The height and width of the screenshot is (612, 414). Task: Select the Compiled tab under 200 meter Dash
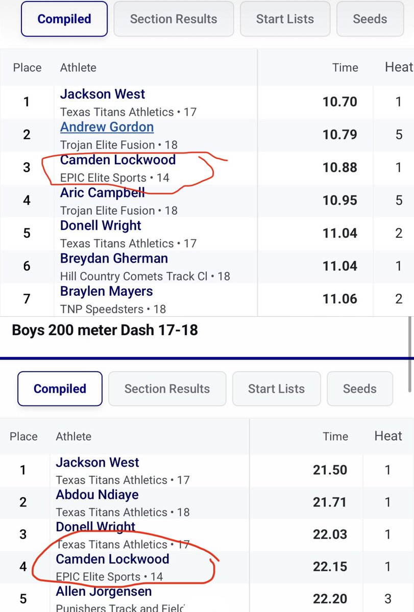(x=60, y=389)
